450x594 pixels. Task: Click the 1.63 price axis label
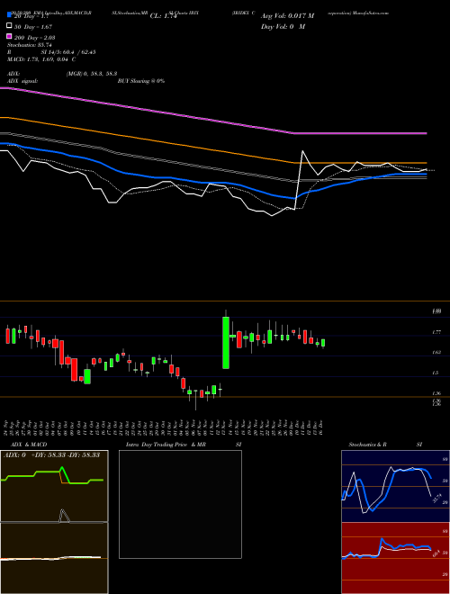coord(436,352)
